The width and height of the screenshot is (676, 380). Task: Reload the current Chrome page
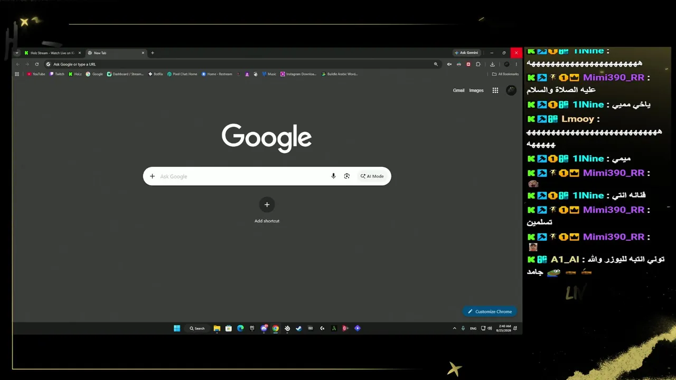click(36, 64)
